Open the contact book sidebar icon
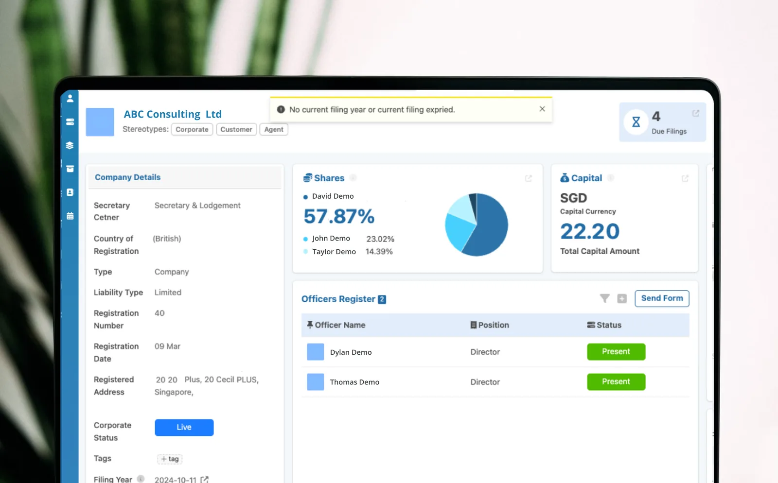 [x=70, y=192]
